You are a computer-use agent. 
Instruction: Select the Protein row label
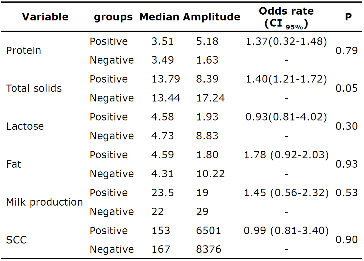point(23,51)
